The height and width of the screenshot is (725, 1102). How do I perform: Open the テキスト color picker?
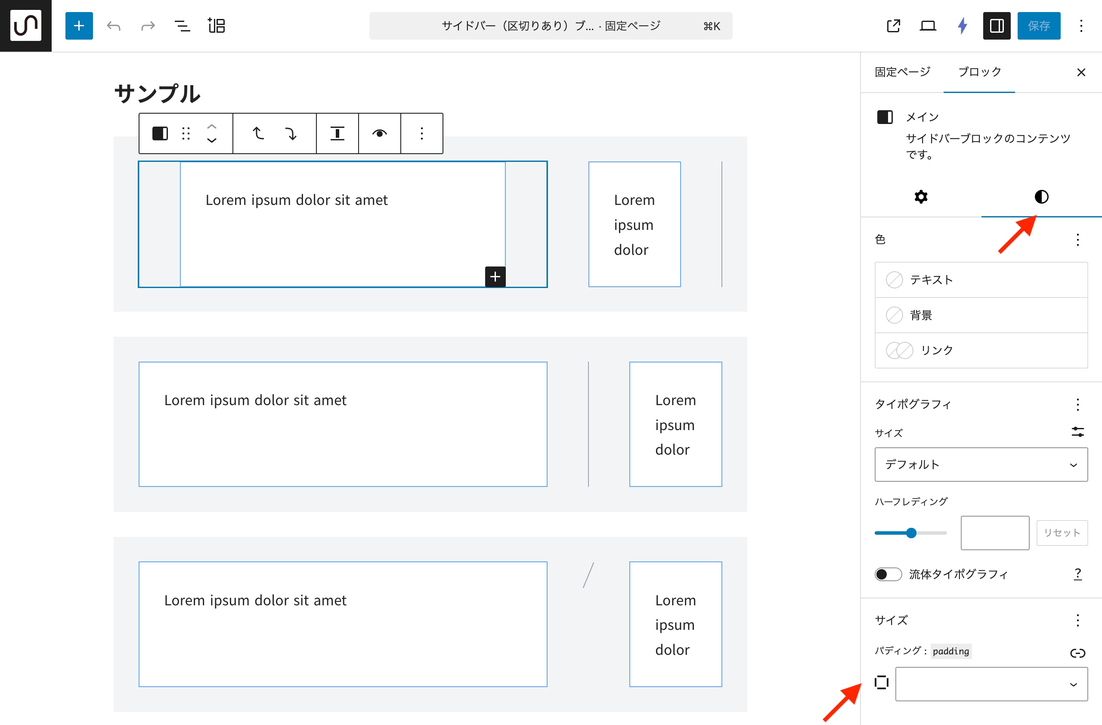point(981,280)
